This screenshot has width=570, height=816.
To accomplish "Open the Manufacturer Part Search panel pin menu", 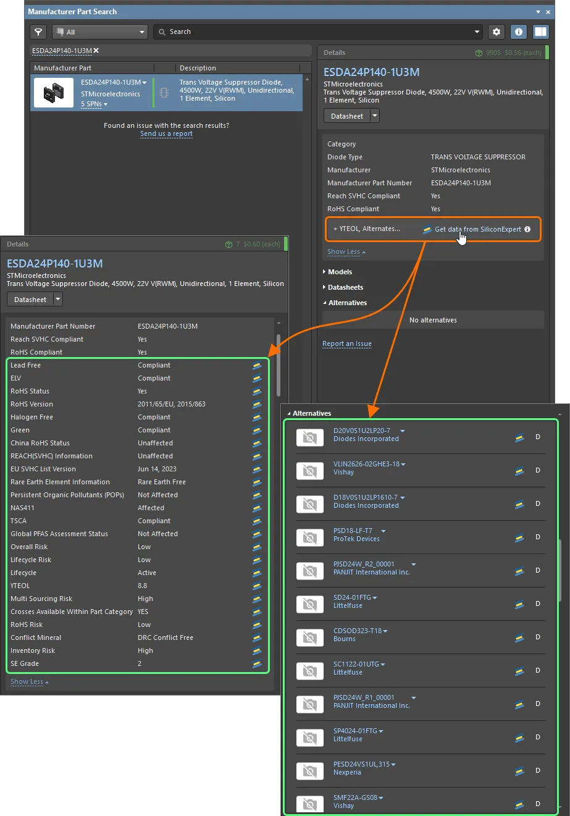I will [537, 12].
